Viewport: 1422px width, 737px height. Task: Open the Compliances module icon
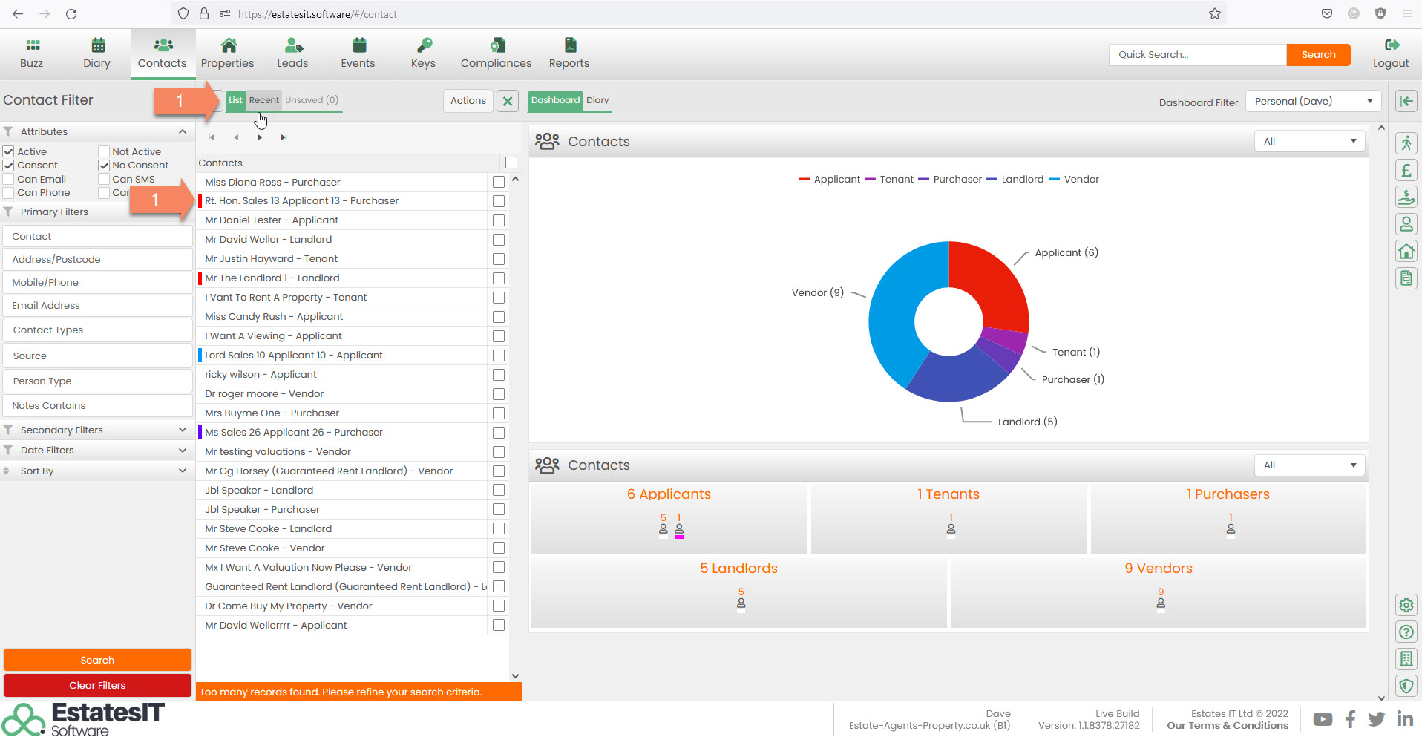(x=496, y=45)
